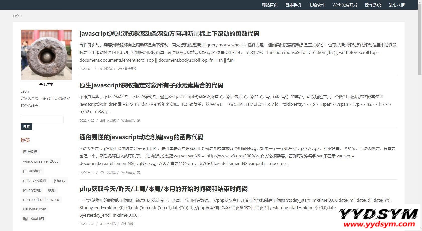
Task: Click the YYDSYM watermark logo
Action: 378,218
